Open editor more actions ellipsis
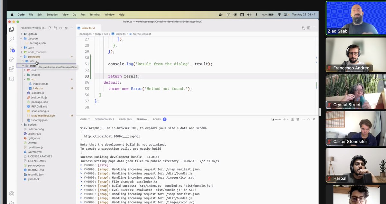 pos(314,28)
